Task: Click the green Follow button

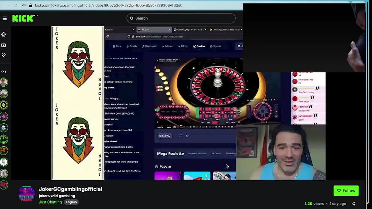Action: (346, 191)
